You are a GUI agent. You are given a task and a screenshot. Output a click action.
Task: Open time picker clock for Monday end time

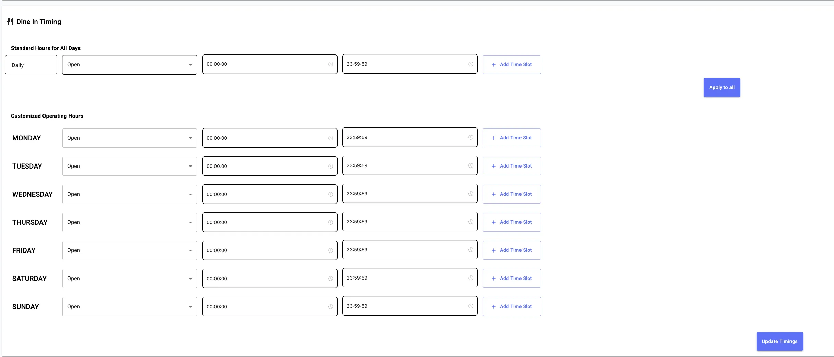pos(471,137)
